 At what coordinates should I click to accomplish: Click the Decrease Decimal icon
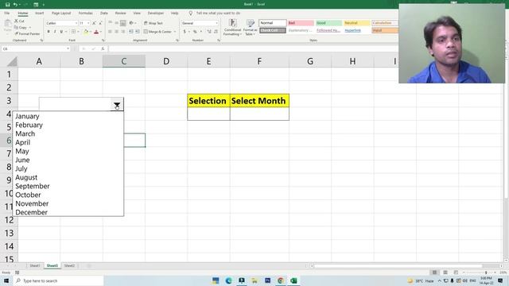(216, 32)
